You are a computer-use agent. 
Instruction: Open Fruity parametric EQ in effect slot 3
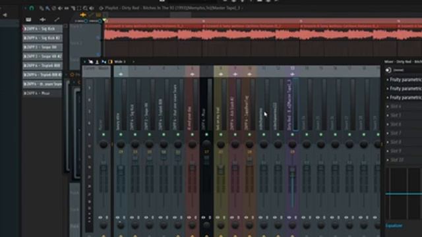(x=406, y=97)
